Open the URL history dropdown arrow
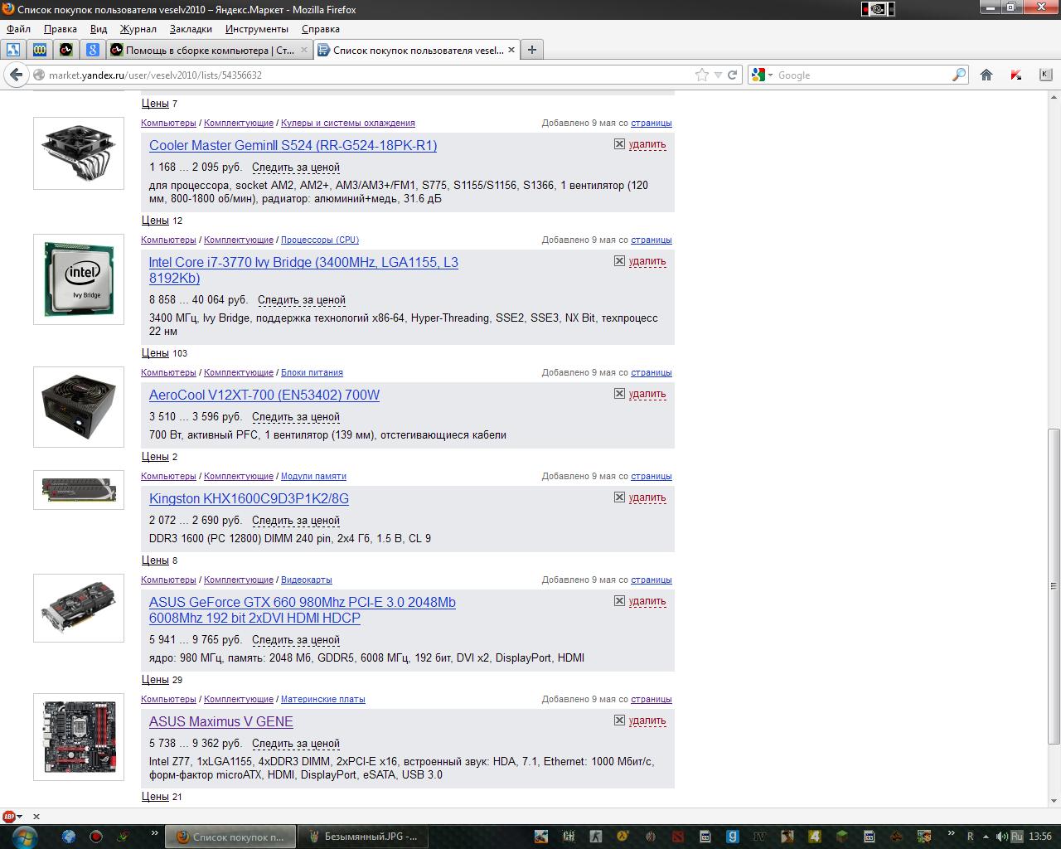 718,75
